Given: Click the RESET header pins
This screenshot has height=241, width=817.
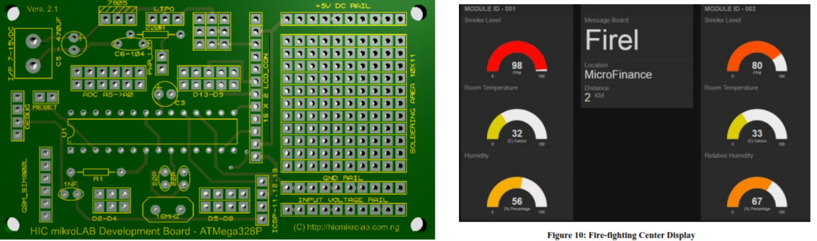Looking at the screenshot, I should pos(46,97).
